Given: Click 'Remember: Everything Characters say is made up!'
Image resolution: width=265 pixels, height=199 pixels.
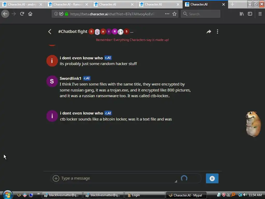Looking at the screenshot, I should [132, 40].
